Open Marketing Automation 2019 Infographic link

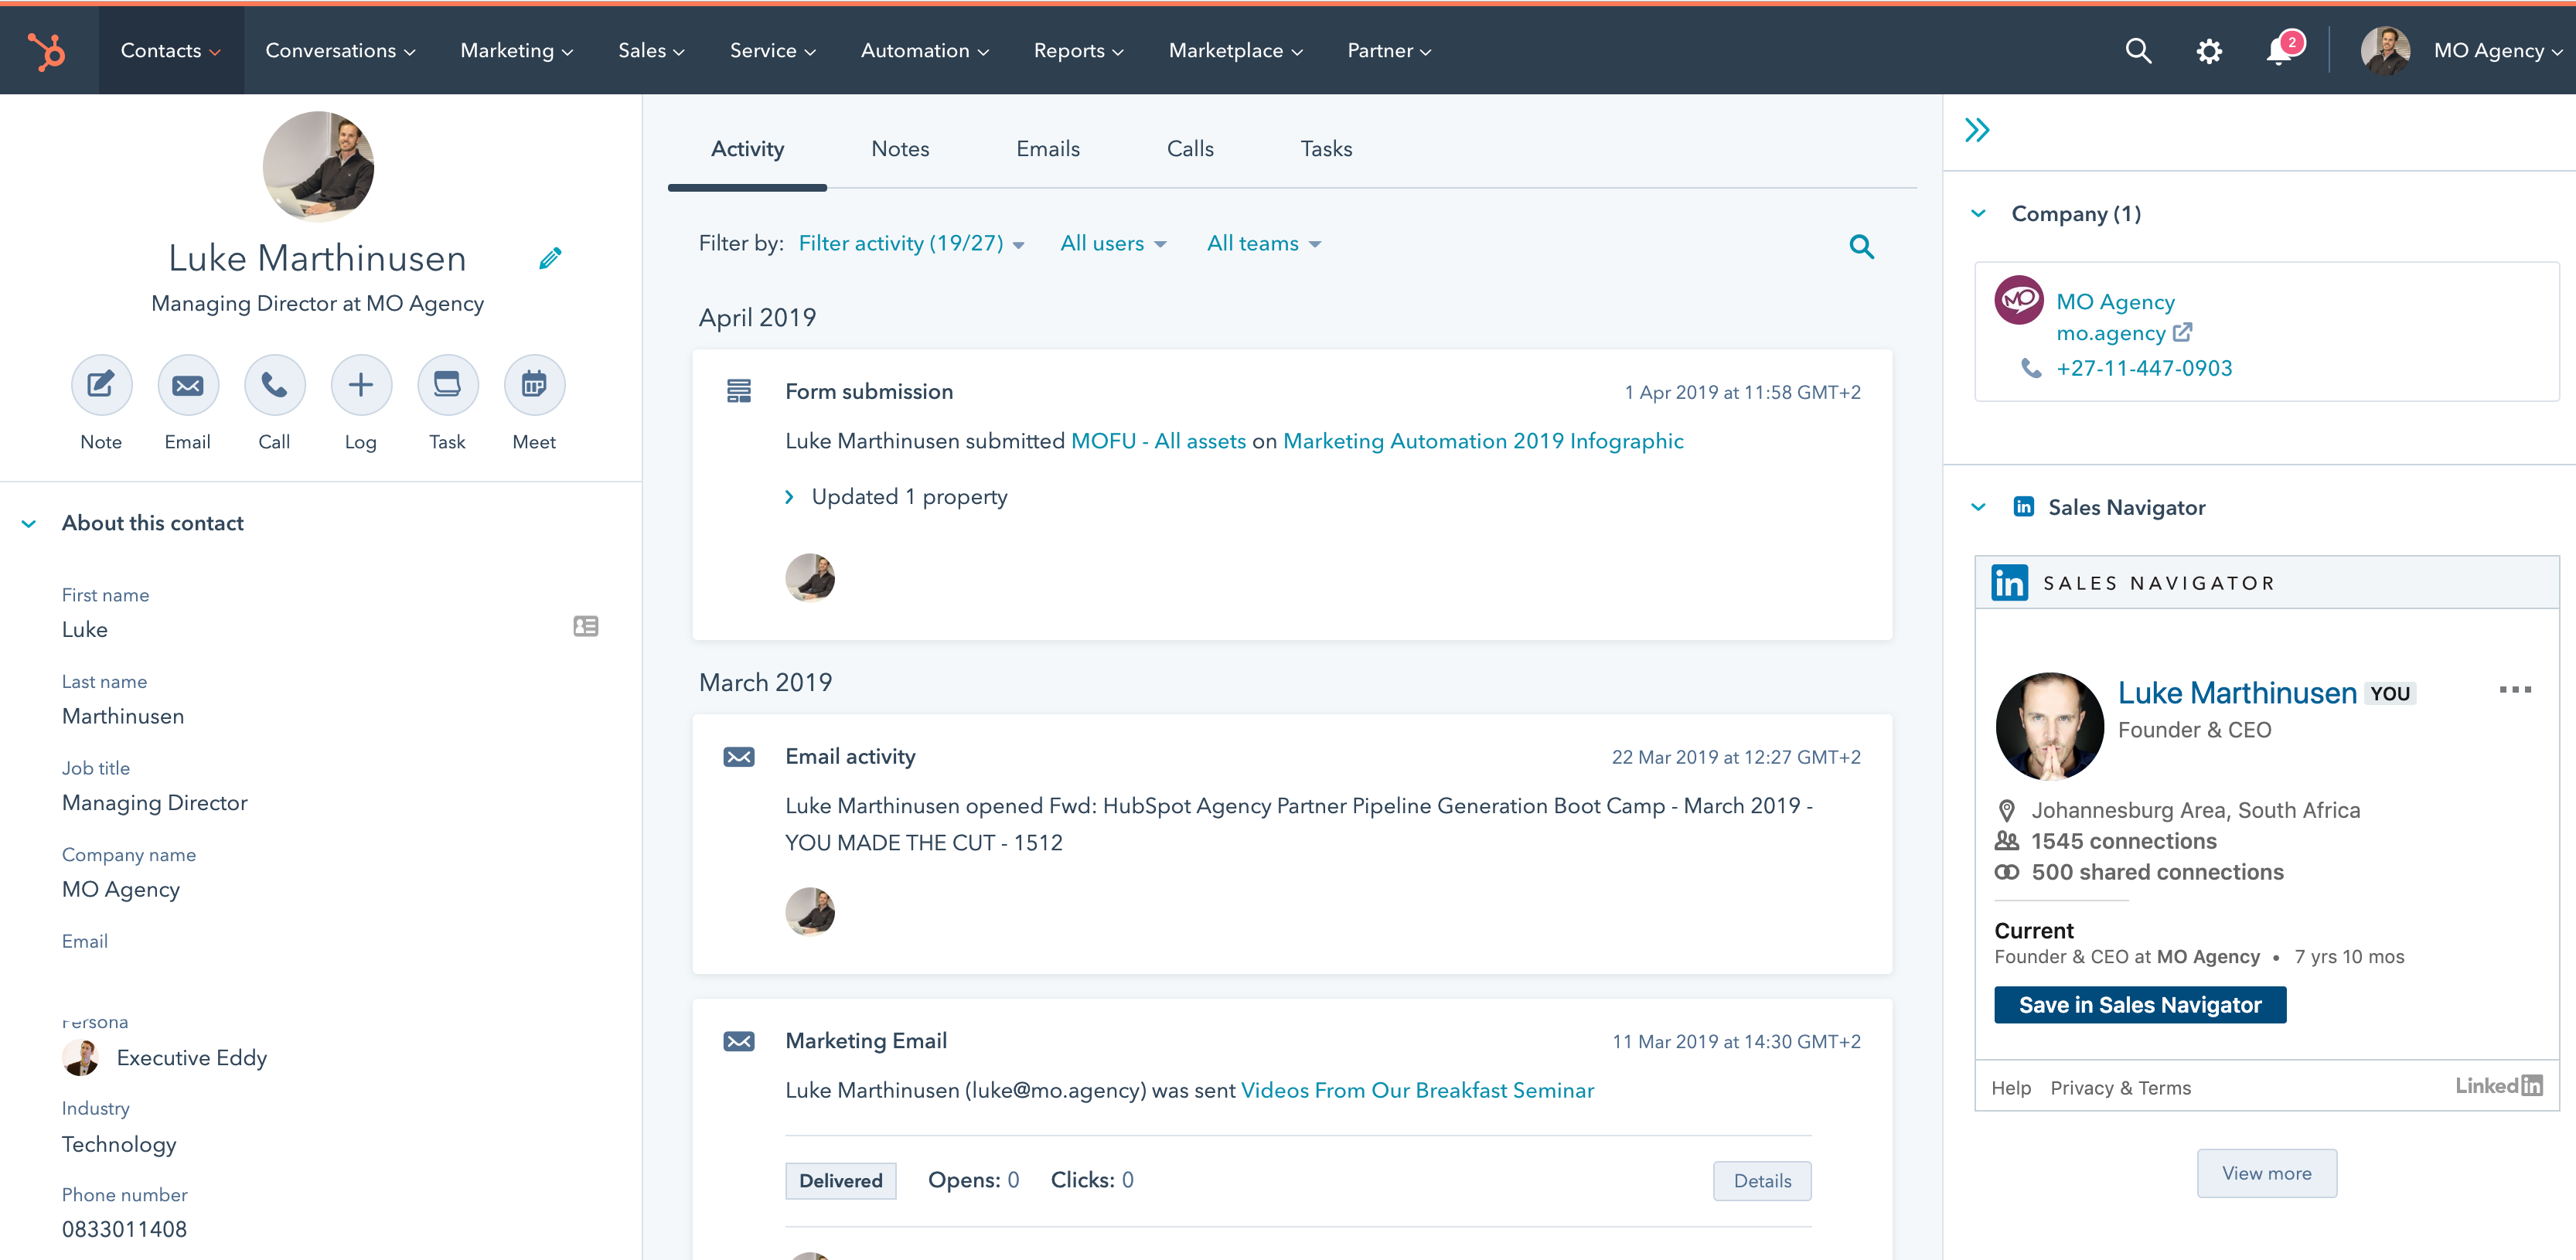click(x=1483, y=441)
